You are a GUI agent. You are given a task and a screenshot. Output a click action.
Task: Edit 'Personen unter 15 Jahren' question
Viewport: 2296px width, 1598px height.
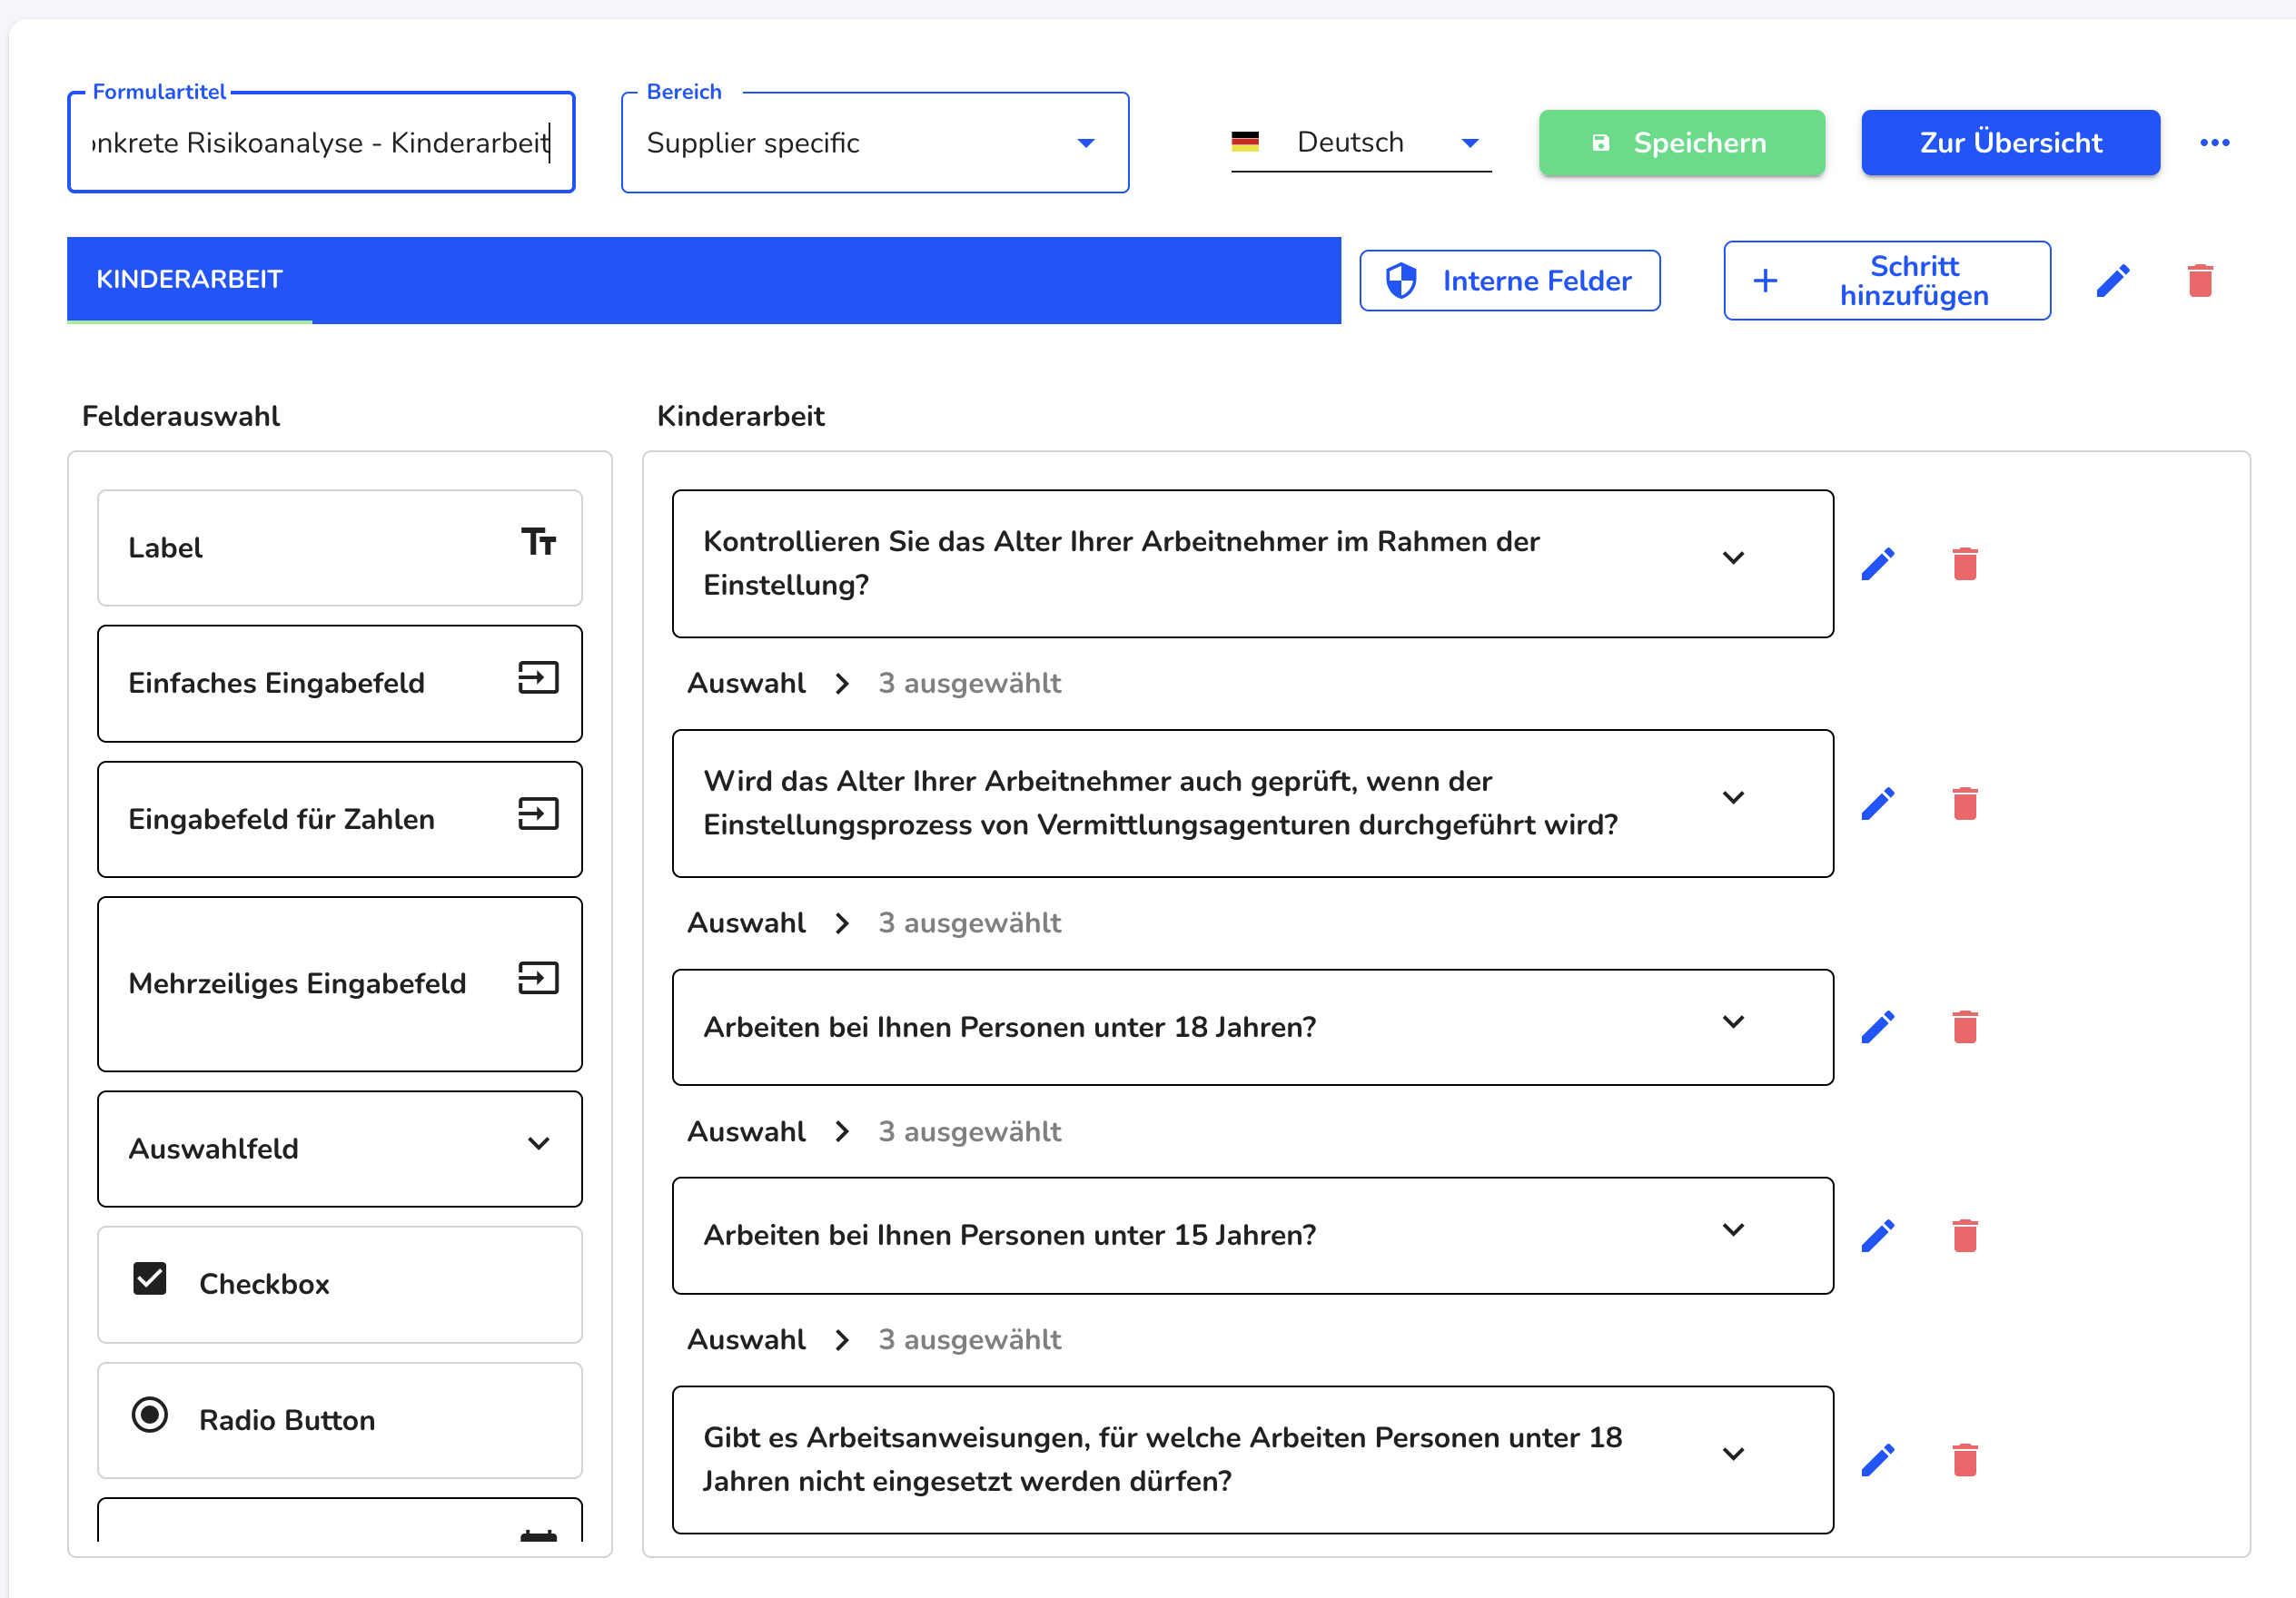click(1877, 1236)
